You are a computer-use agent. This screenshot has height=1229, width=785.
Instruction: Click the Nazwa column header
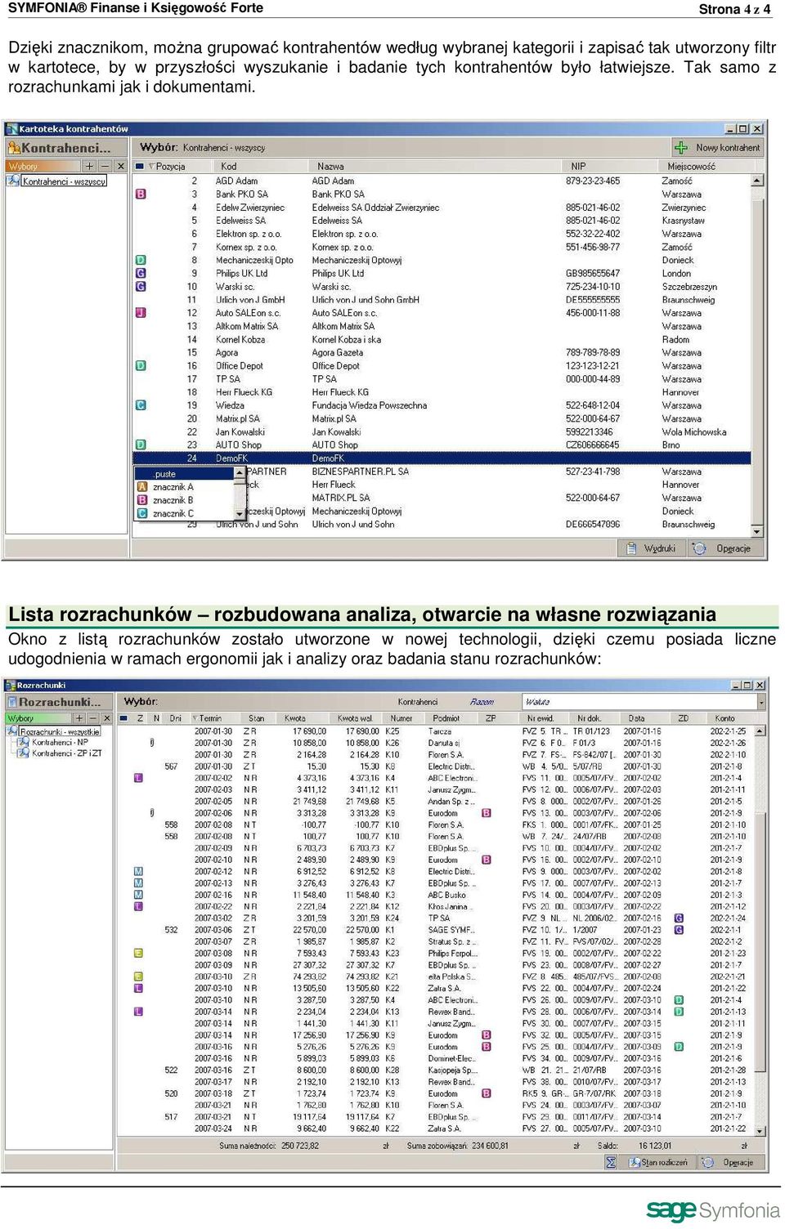[x=330, y=167]
